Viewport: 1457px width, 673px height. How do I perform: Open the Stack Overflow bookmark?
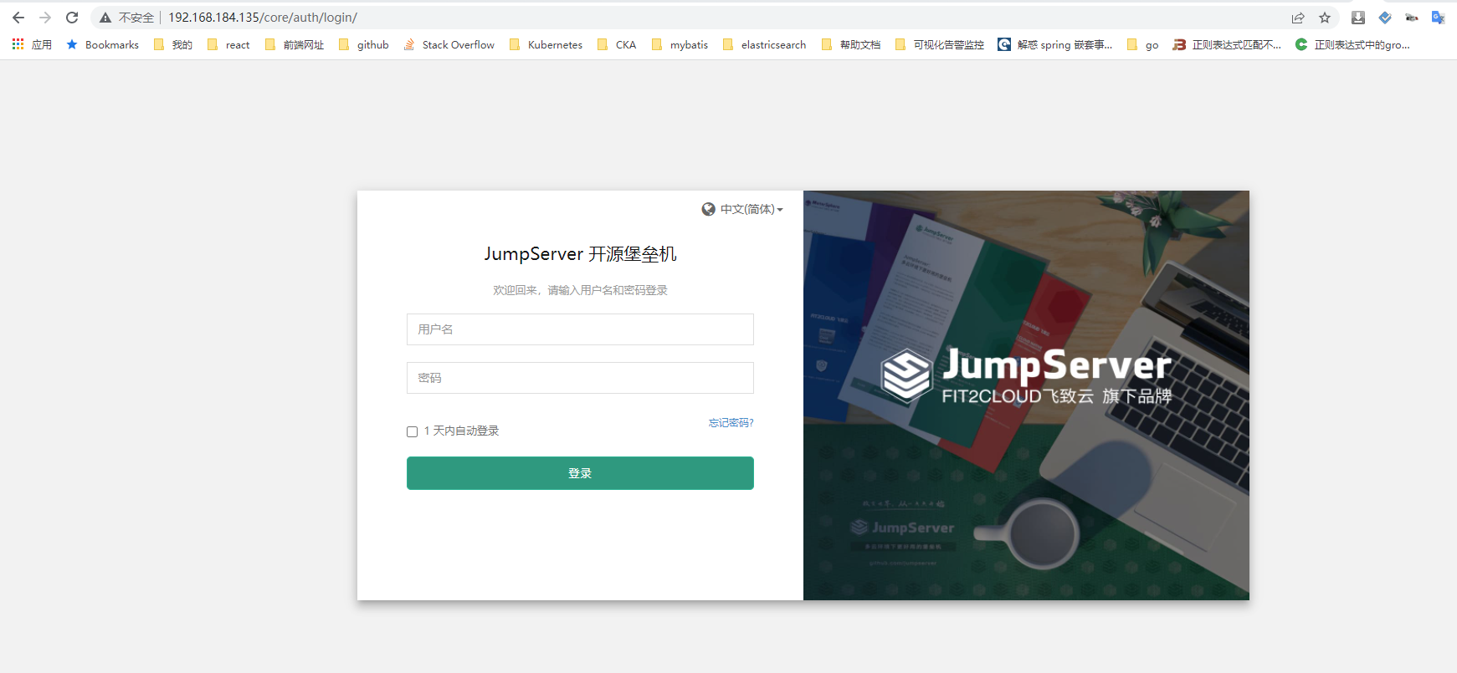(x=449, y=44)
